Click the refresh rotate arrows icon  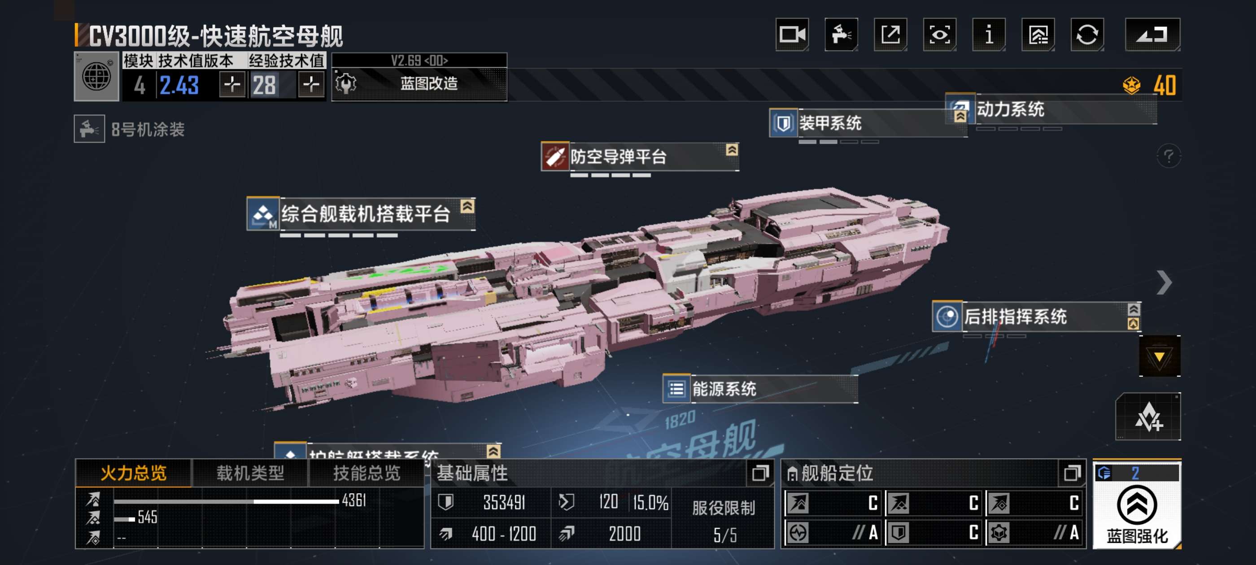coord(1087,35)
